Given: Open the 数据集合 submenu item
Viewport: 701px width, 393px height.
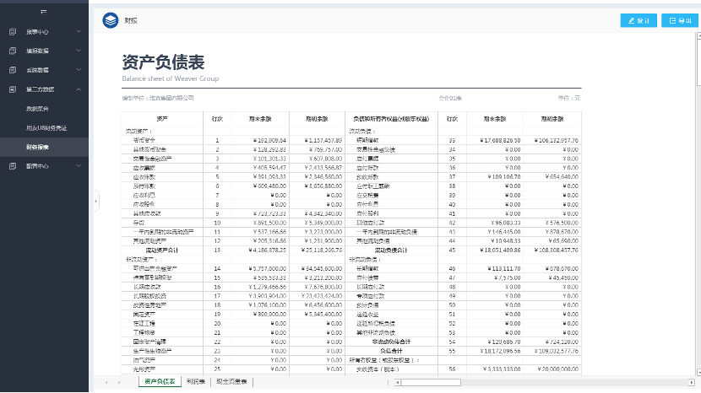Looking at the screenshot, I should click(x=37, y=109).
